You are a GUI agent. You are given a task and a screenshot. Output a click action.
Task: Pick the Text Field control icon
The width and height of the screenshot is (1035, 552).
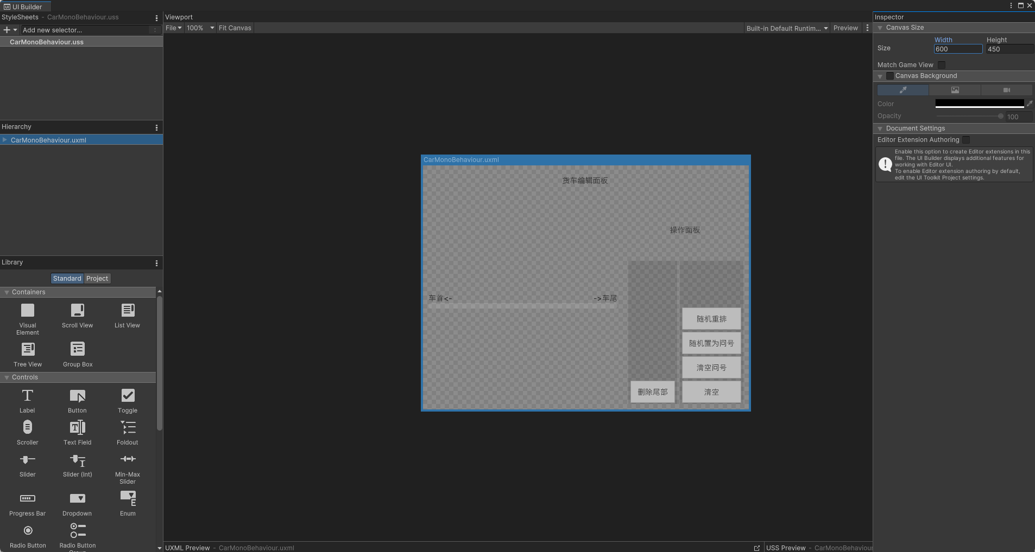coord(78,427)
